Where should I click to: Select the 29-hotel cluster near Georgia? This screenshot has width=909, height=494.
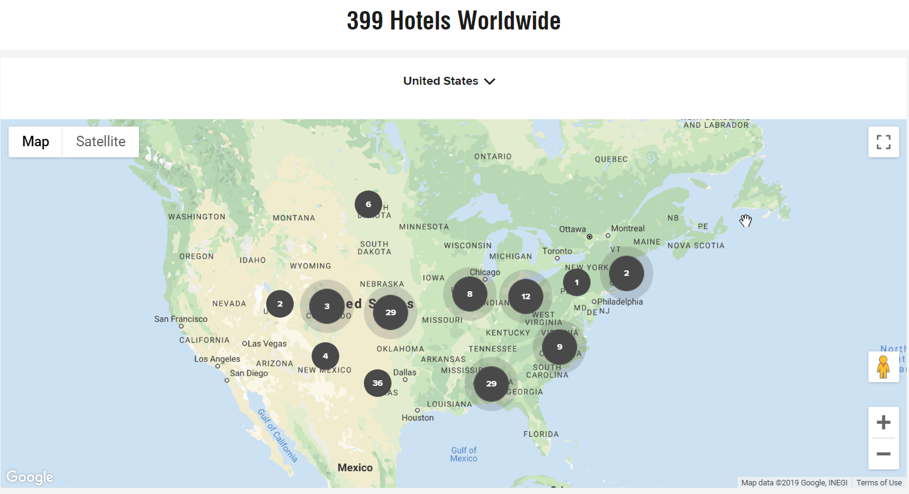(x=491, y=383)
